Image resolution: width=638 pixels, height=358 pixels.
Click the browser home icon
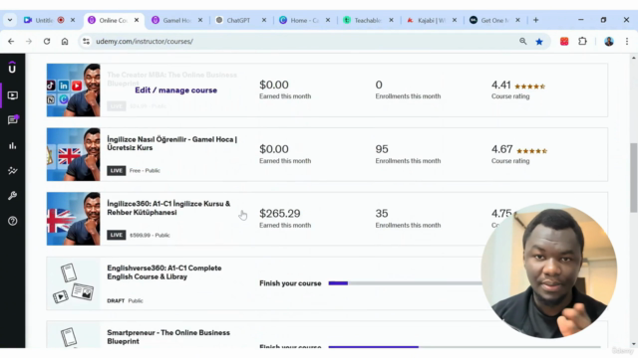coord(65,42)
